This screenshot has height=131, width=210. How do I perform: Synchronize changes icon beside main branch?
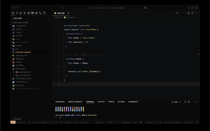[x=25, y=122]
